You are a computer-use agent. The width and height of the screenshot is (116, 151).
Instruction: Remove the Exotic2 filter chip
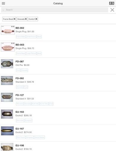36,19
